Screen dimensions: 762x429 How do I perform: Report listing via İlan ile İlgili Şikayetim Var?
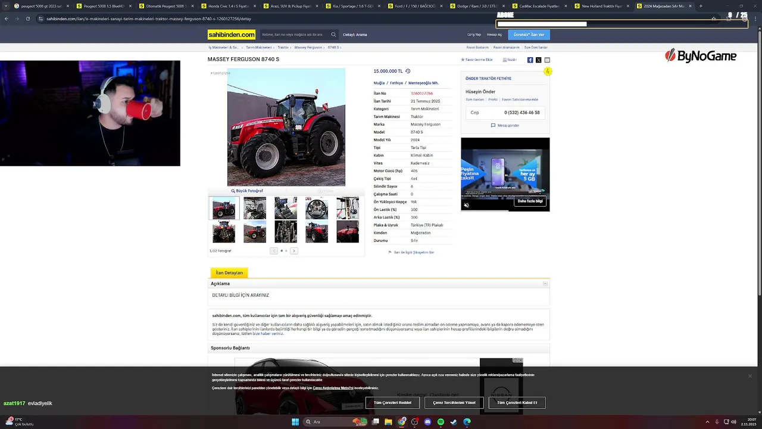[411, 253]
